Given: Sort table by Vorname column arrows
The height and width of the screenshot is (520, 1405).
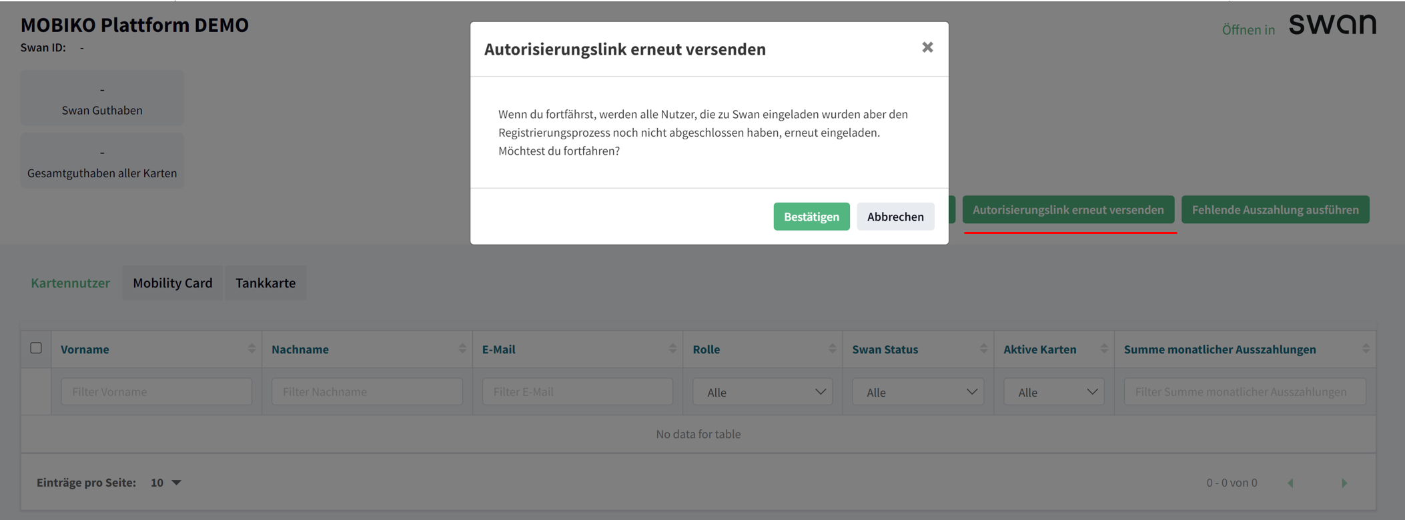Looking at the screenshot, I should tap(252, 349).
